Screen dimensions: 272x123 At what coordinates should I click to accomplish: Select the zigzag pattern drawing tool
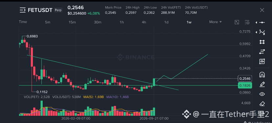pyautogui.click(x=262, y=32)
